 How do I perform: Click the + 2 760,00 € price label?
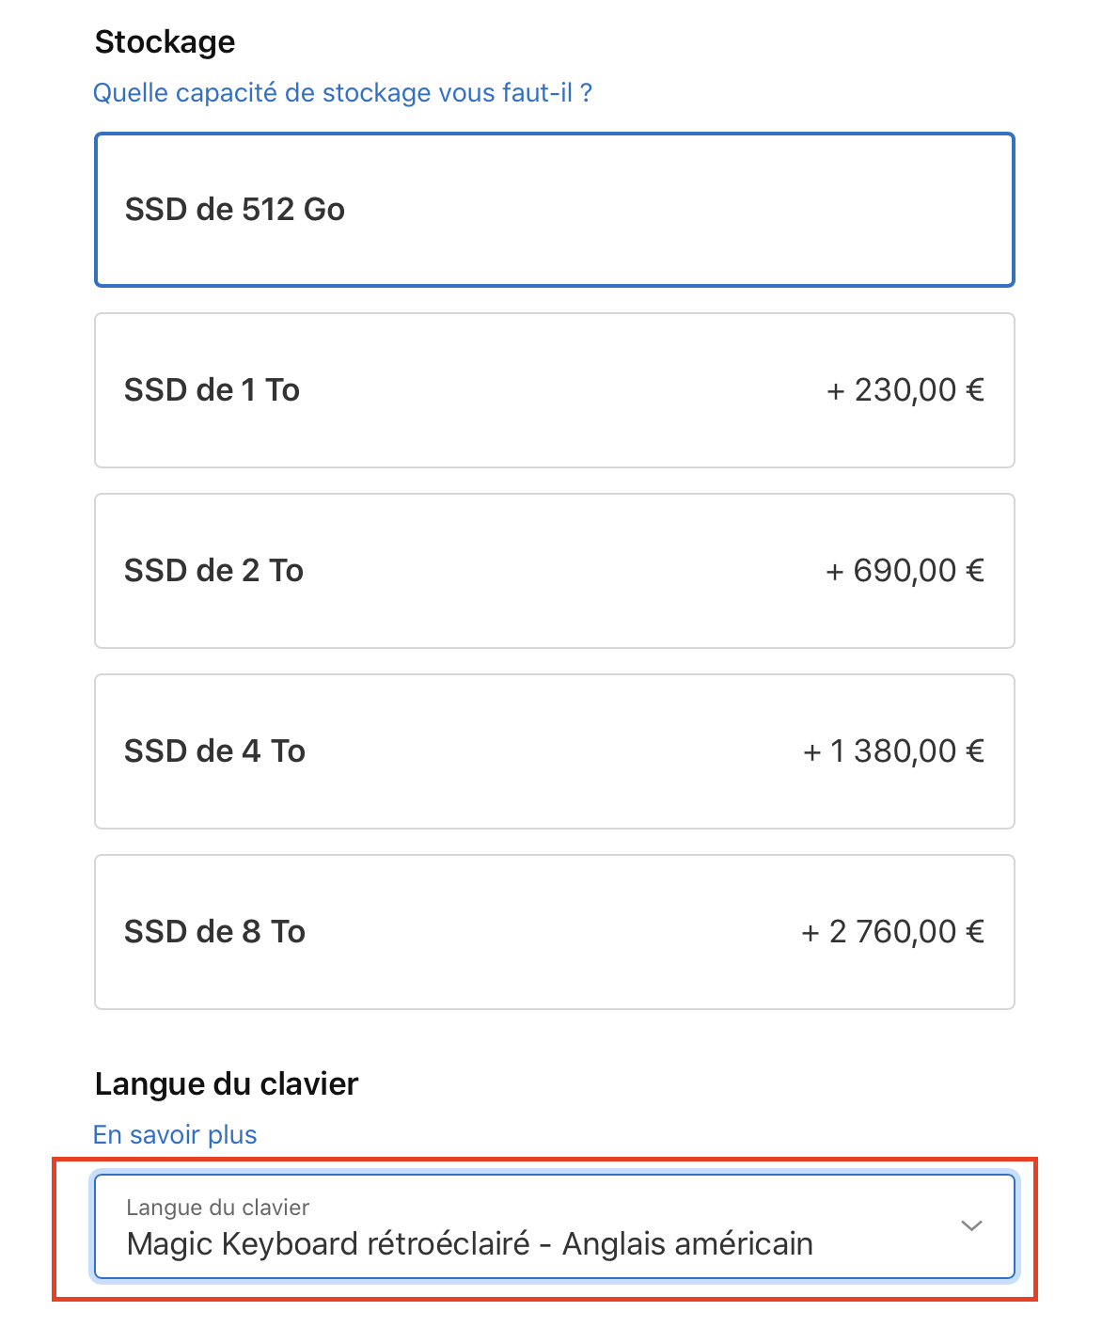click(x=892, y=932)
